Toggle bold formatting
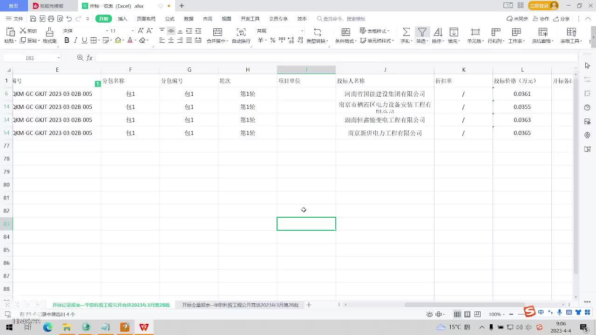Viewport: 596px width, 335px height. (67, 40)
